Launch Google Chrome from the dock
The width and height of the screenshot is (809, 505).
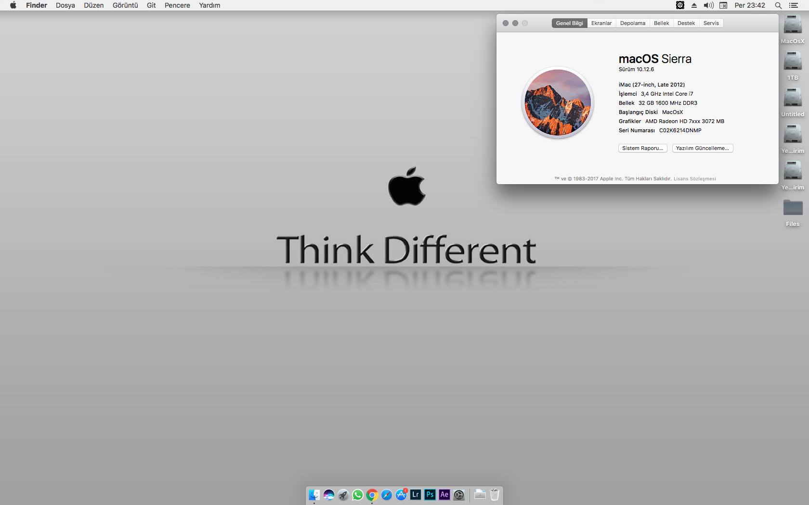(x=372, y=494)
